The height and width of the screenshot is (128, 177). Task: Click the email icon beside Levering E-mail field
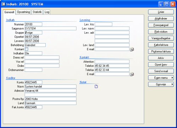(x=132, y=50)
